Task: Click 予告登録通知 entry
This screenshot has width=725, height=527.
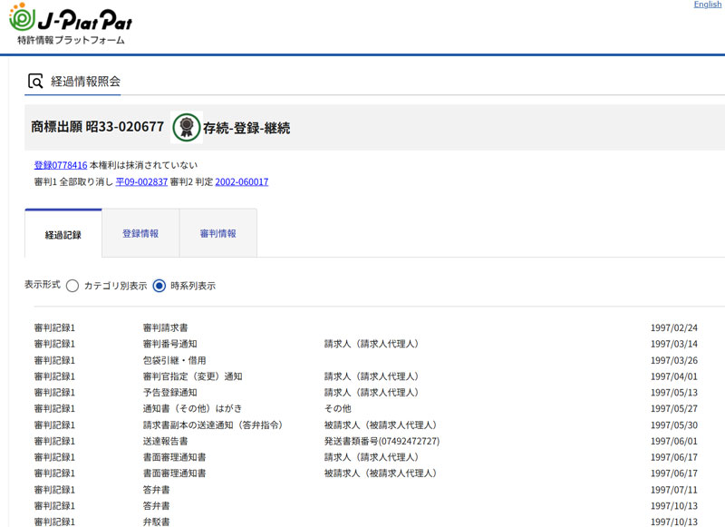Action: tap(169, 393)
